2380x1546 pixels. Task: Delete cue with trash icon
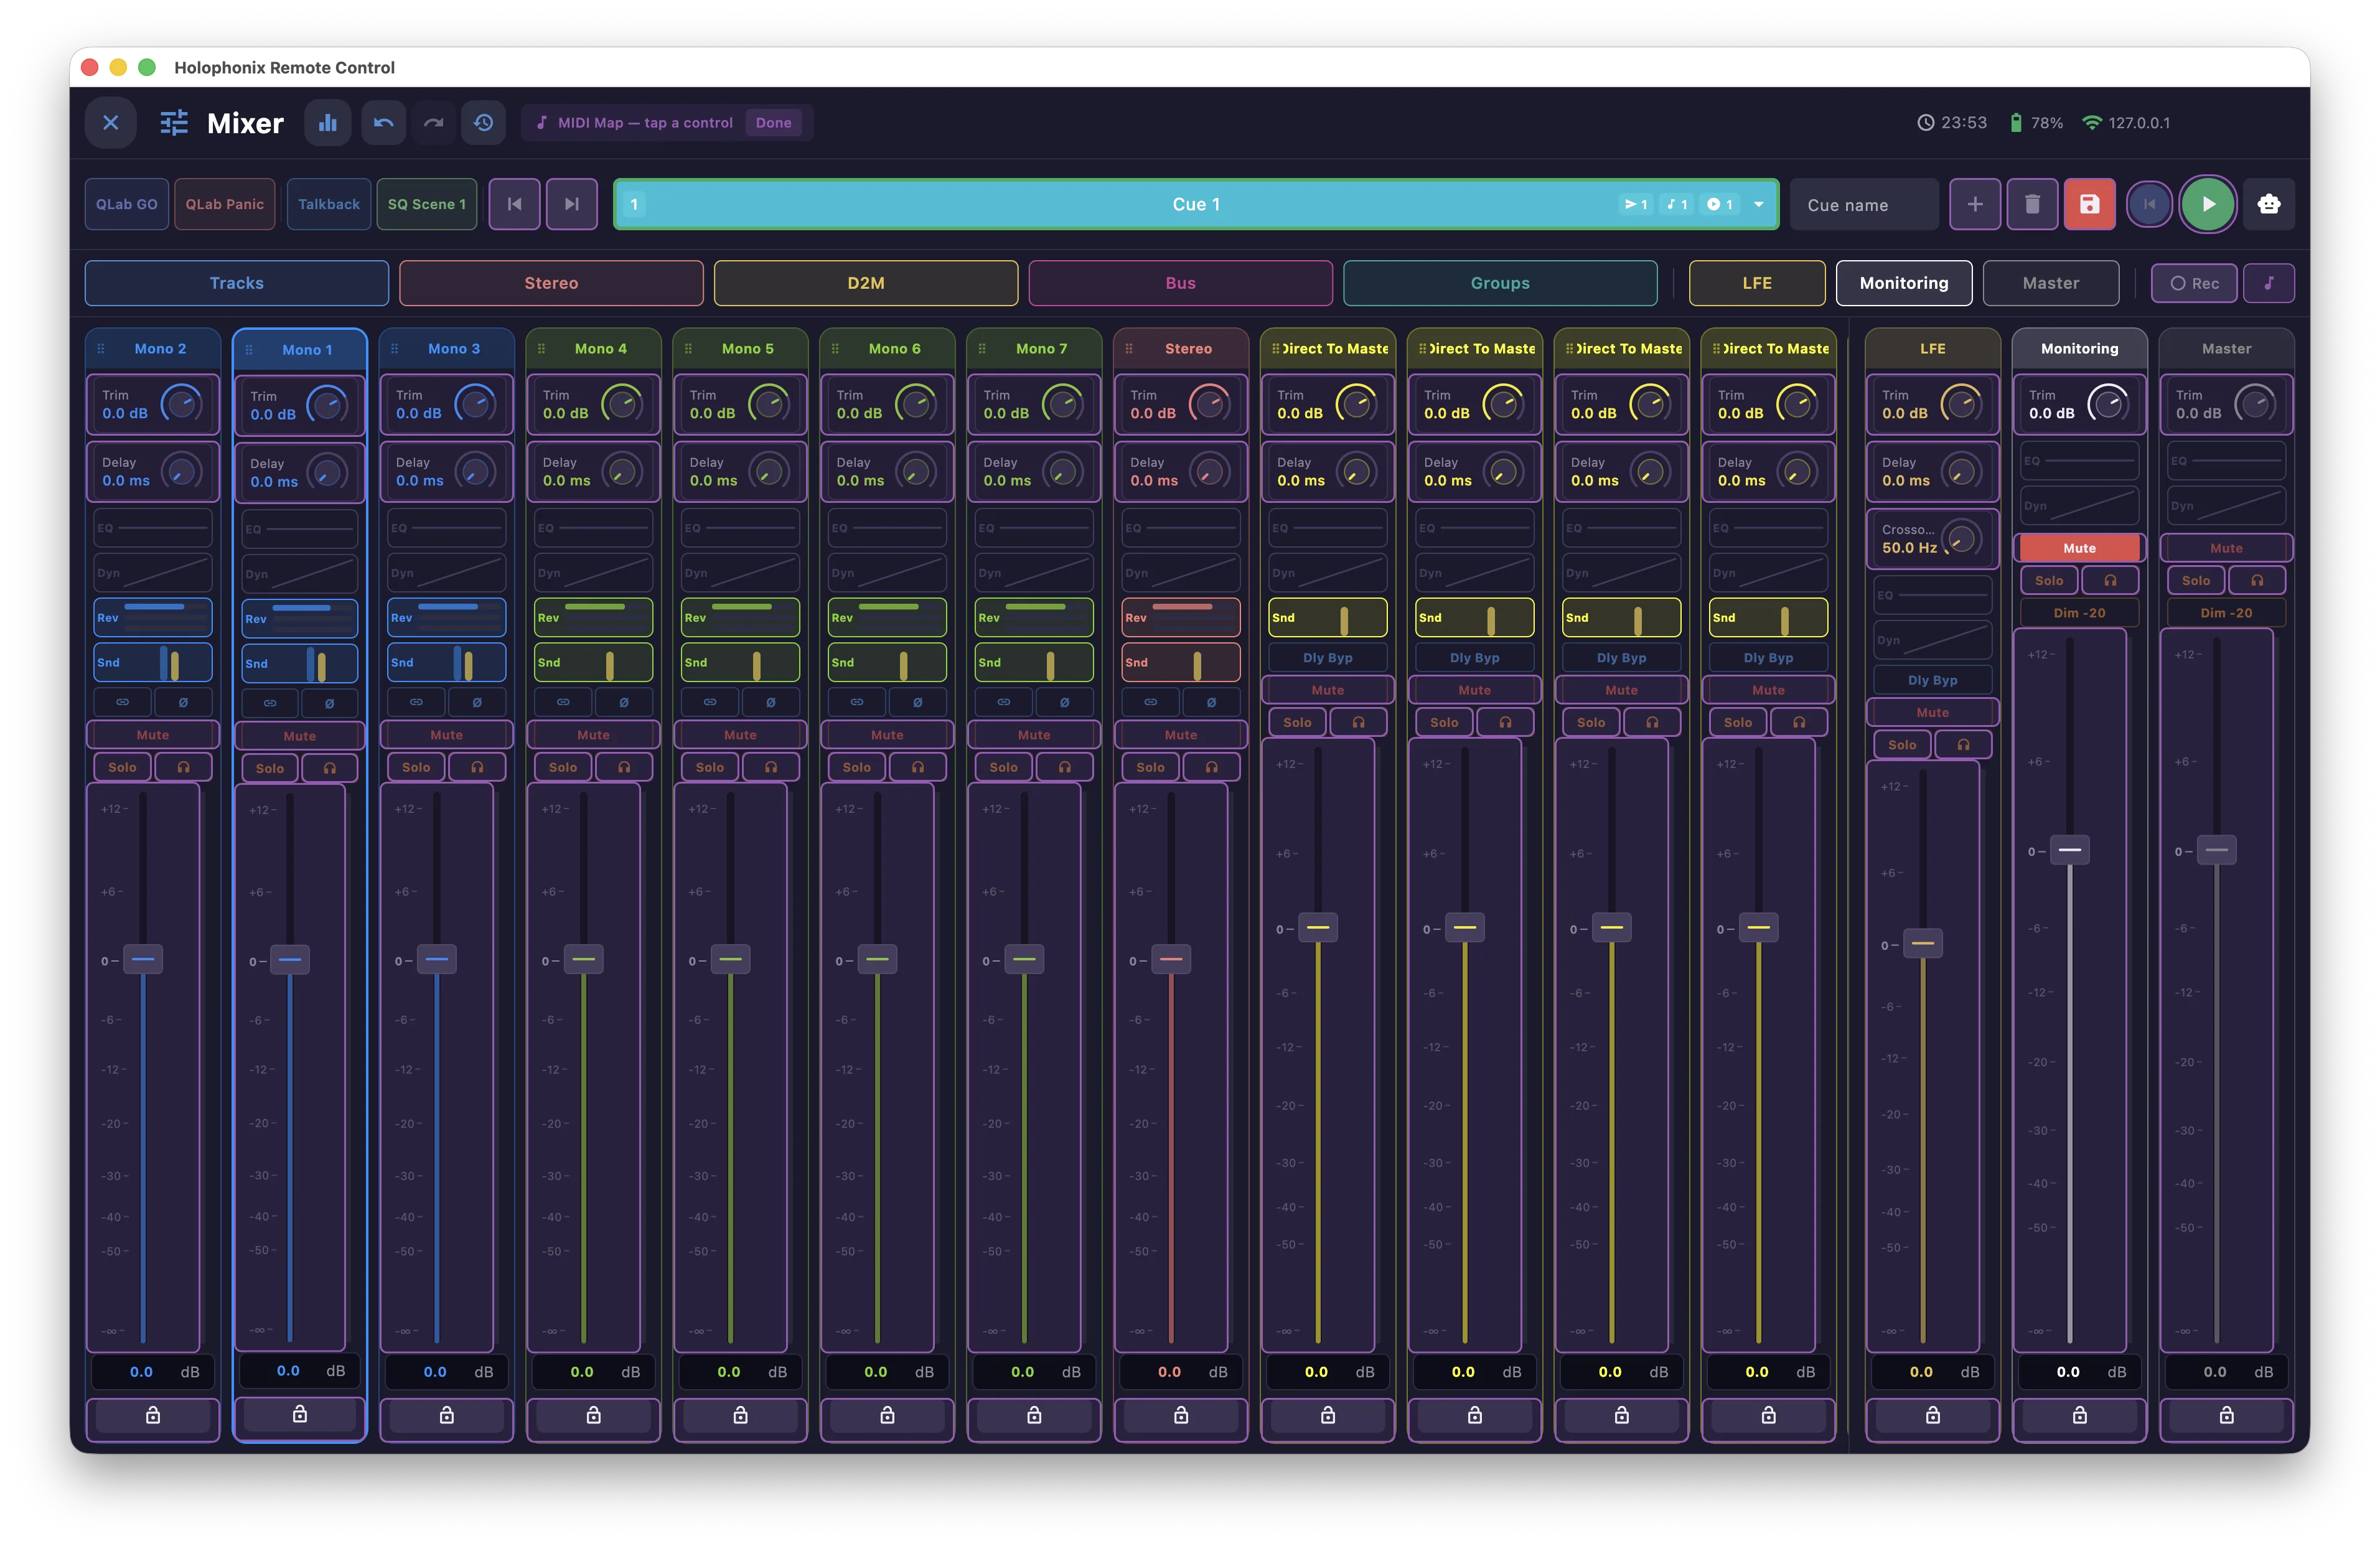(2032, 204)
